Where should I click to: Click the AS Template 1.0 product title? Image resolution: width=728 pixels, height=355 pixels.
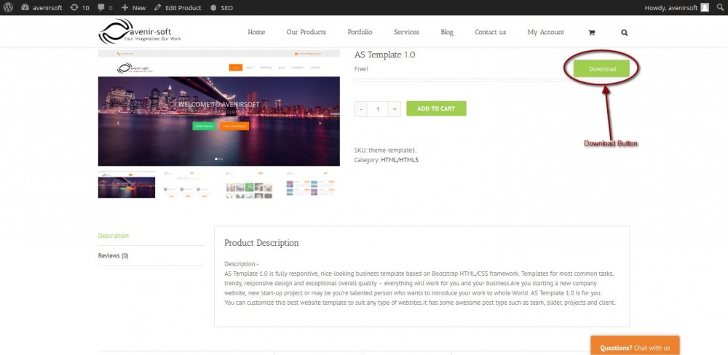[385, 55]
